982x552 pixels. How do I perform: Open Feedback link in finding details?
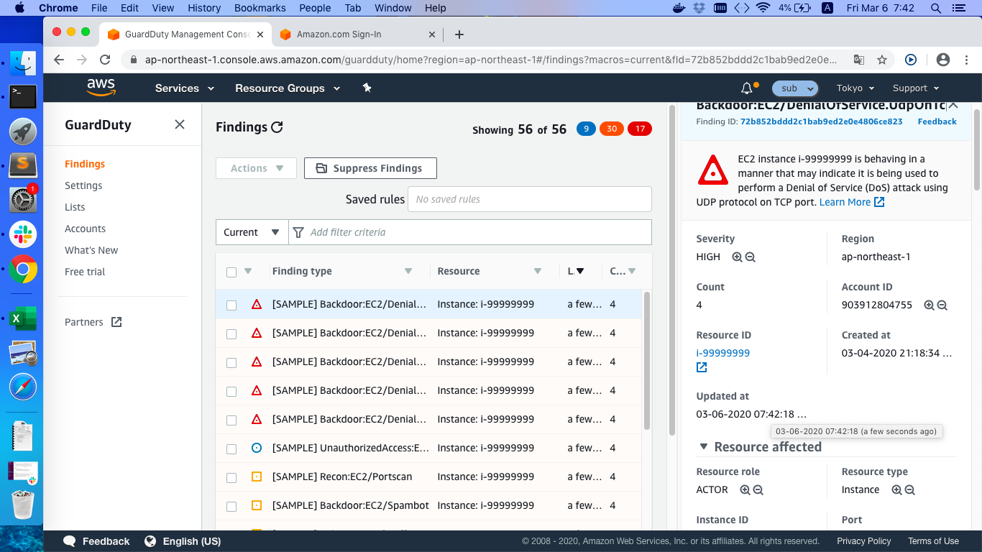click(937, 121)
